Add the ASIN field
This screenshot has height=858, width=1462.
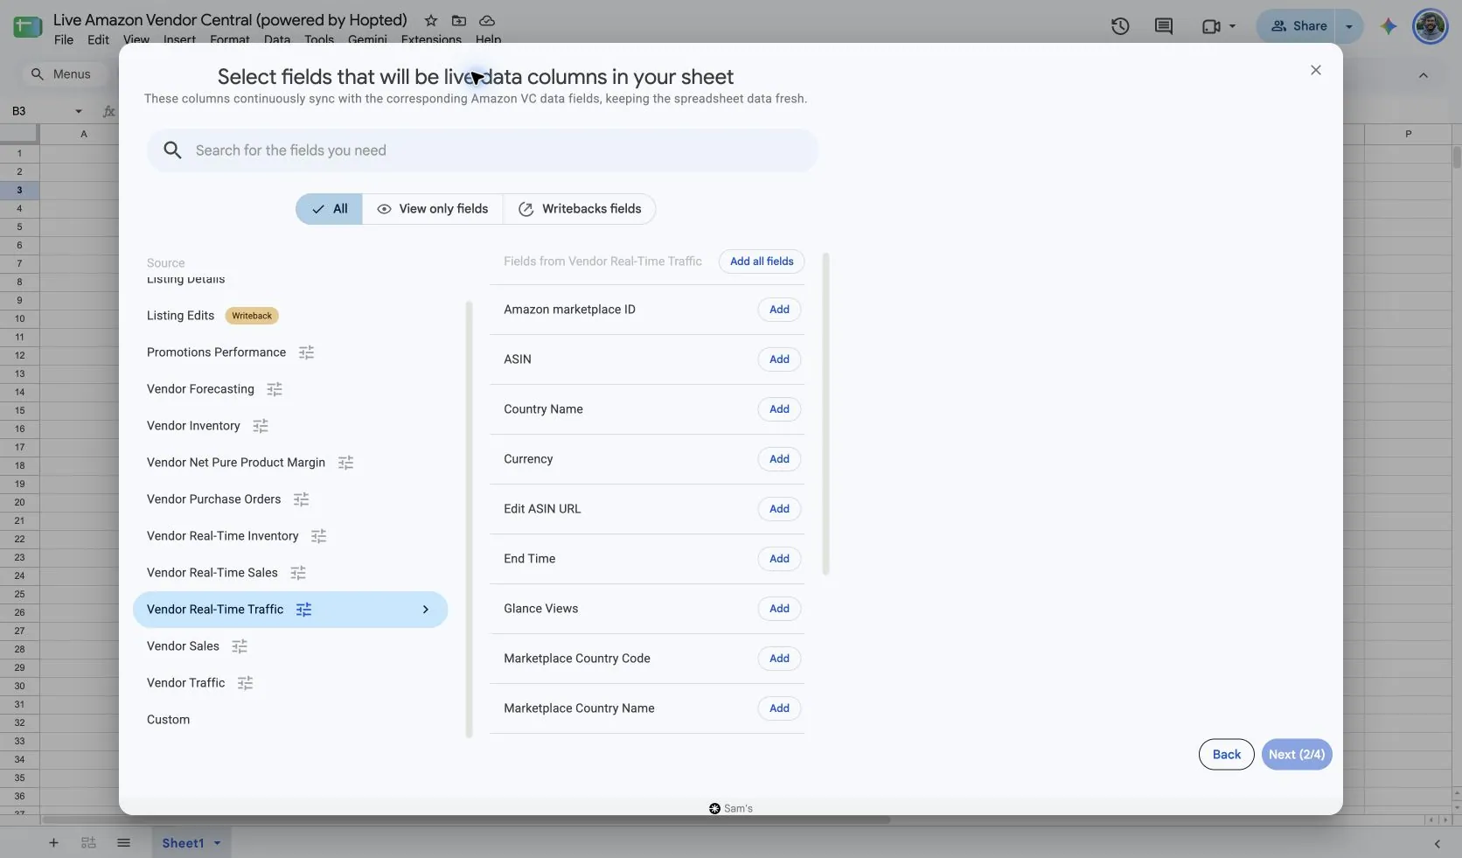779,359
